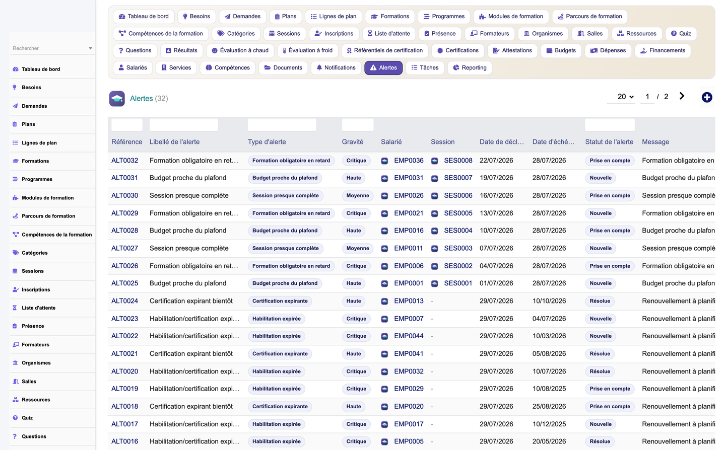Open employee EMP0031 link
728x450 pixels.
[409, 178]
